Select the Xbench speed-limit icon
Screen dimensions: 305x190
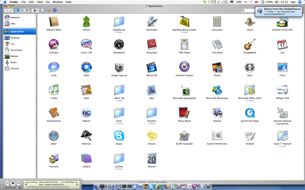tap(152, 158)
